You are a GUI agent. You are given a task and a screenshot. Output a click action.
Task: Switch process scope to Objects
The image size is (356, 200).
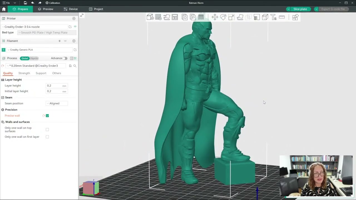coord(34,58)
